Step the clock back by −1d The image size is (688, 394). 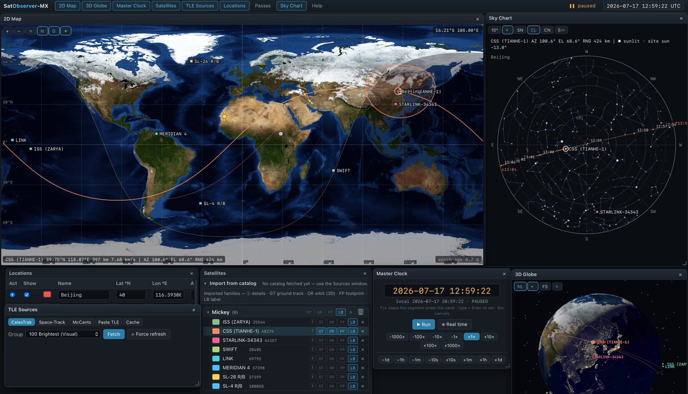click(386, 360)
